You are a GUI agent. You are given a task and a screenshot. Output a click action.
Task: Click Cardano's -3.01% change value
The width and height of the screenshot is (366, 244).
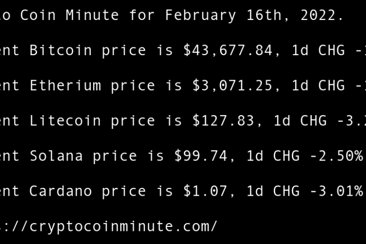(336, 191)
